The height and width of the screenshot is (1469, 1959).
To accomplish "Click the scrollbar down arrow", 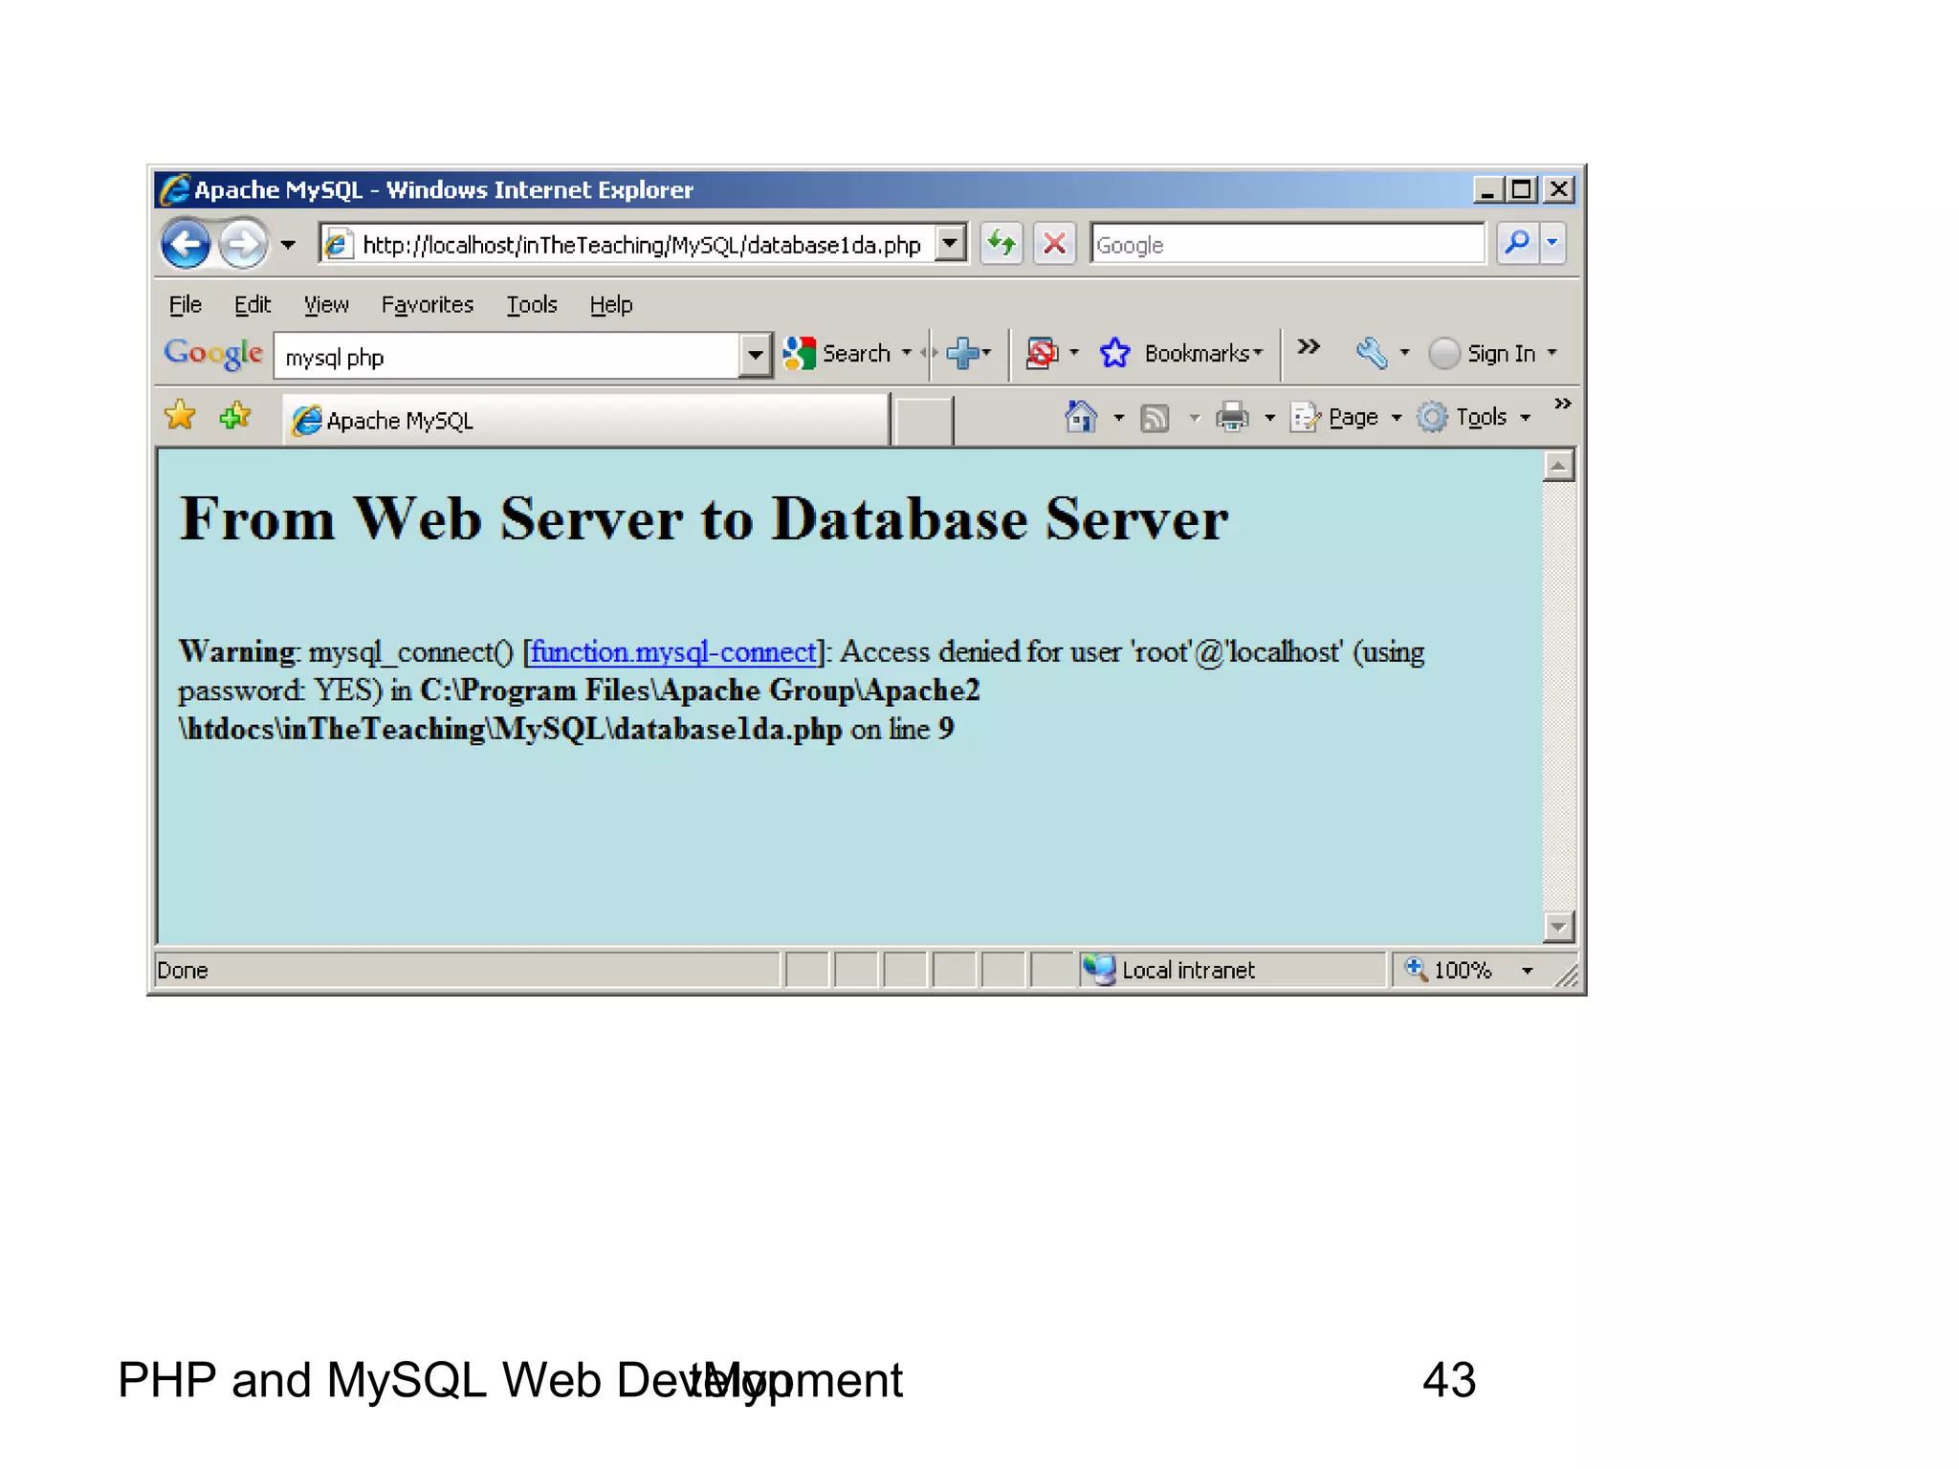I will click(x=1558, y=926).
